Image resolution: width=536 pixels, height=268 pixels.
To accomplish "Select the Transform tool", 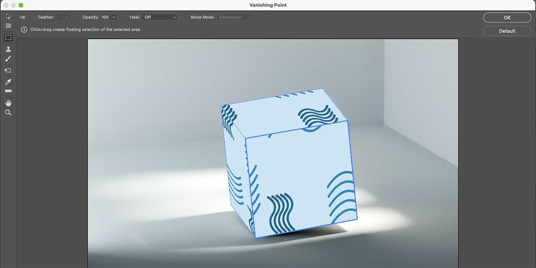I will point(8,71).
